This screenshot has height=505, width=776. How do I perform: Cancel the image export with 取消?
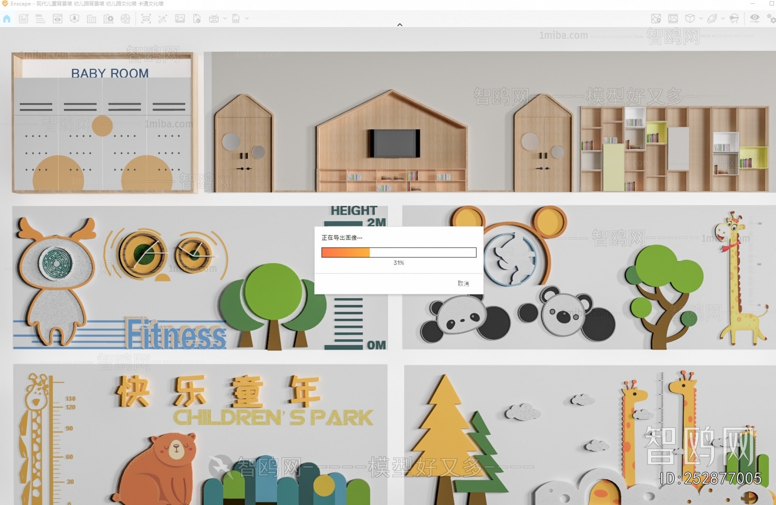pyautogui.click(x=463, y=284)
